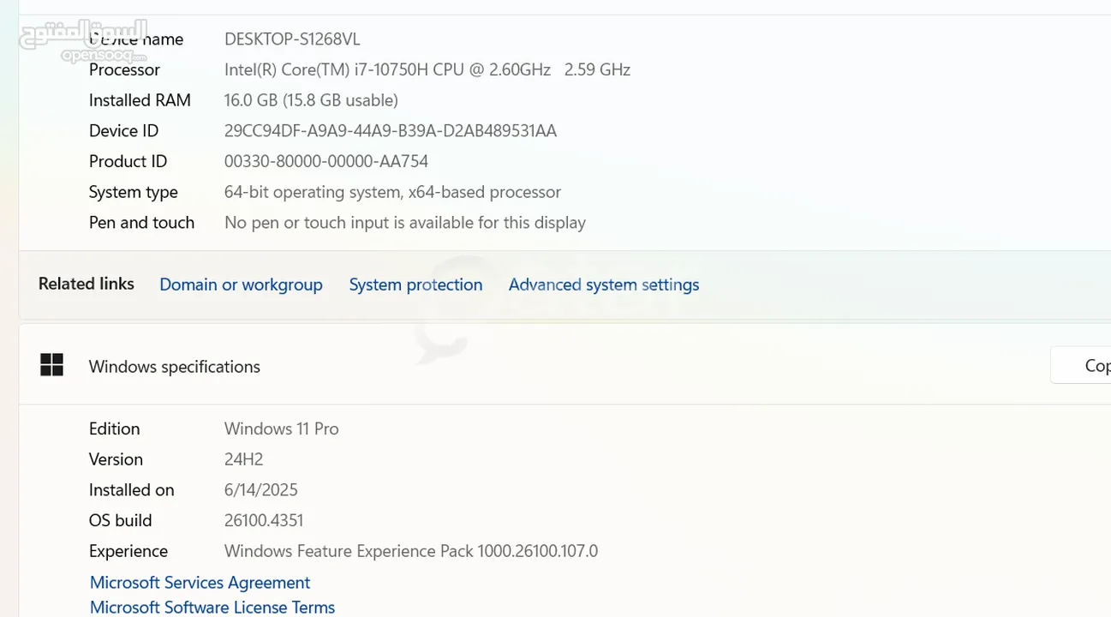Select Product ID 00330-80000-00000-AA754

pyautogui.click(x=326, y=162)
